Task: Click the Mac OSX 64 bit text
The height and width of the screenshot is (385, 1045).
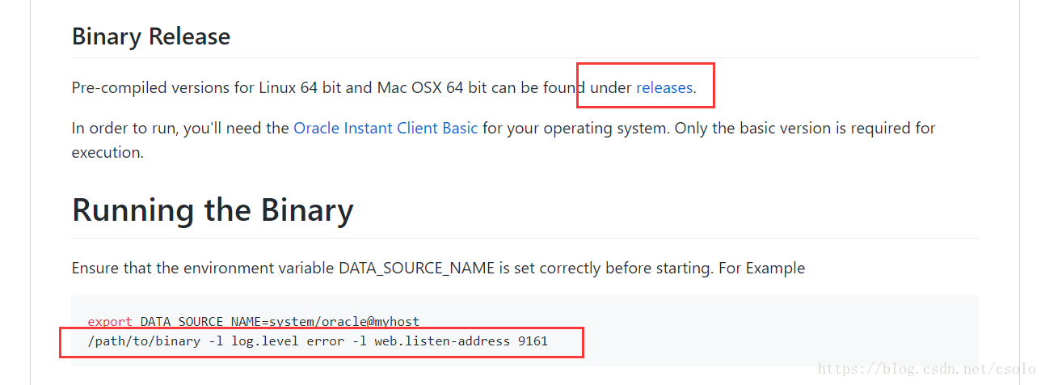Action: coord(432,87)
